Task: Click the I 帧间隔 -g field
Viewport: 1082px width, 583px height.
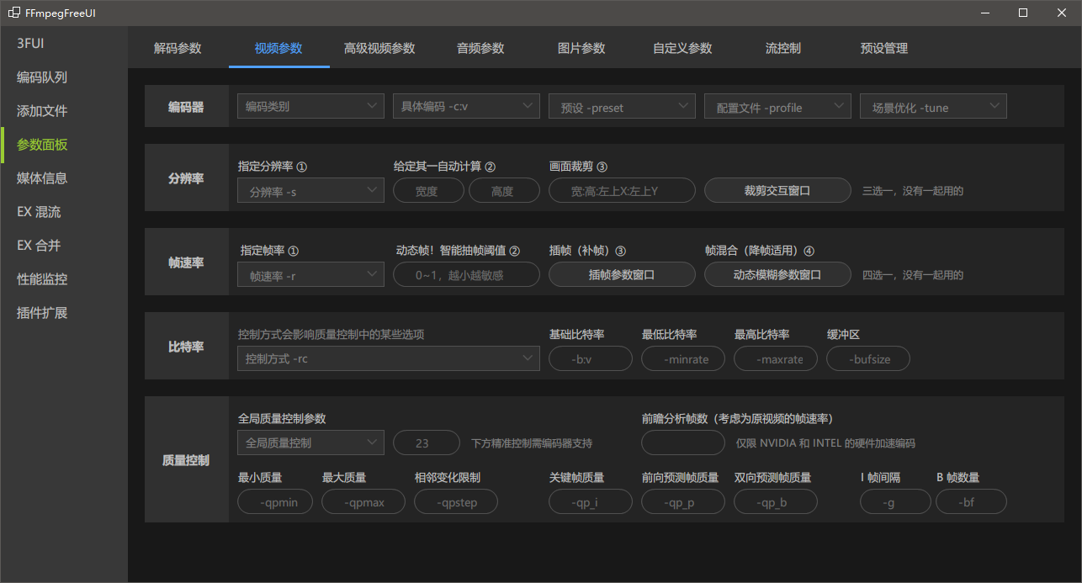Action: pos(895,501)
